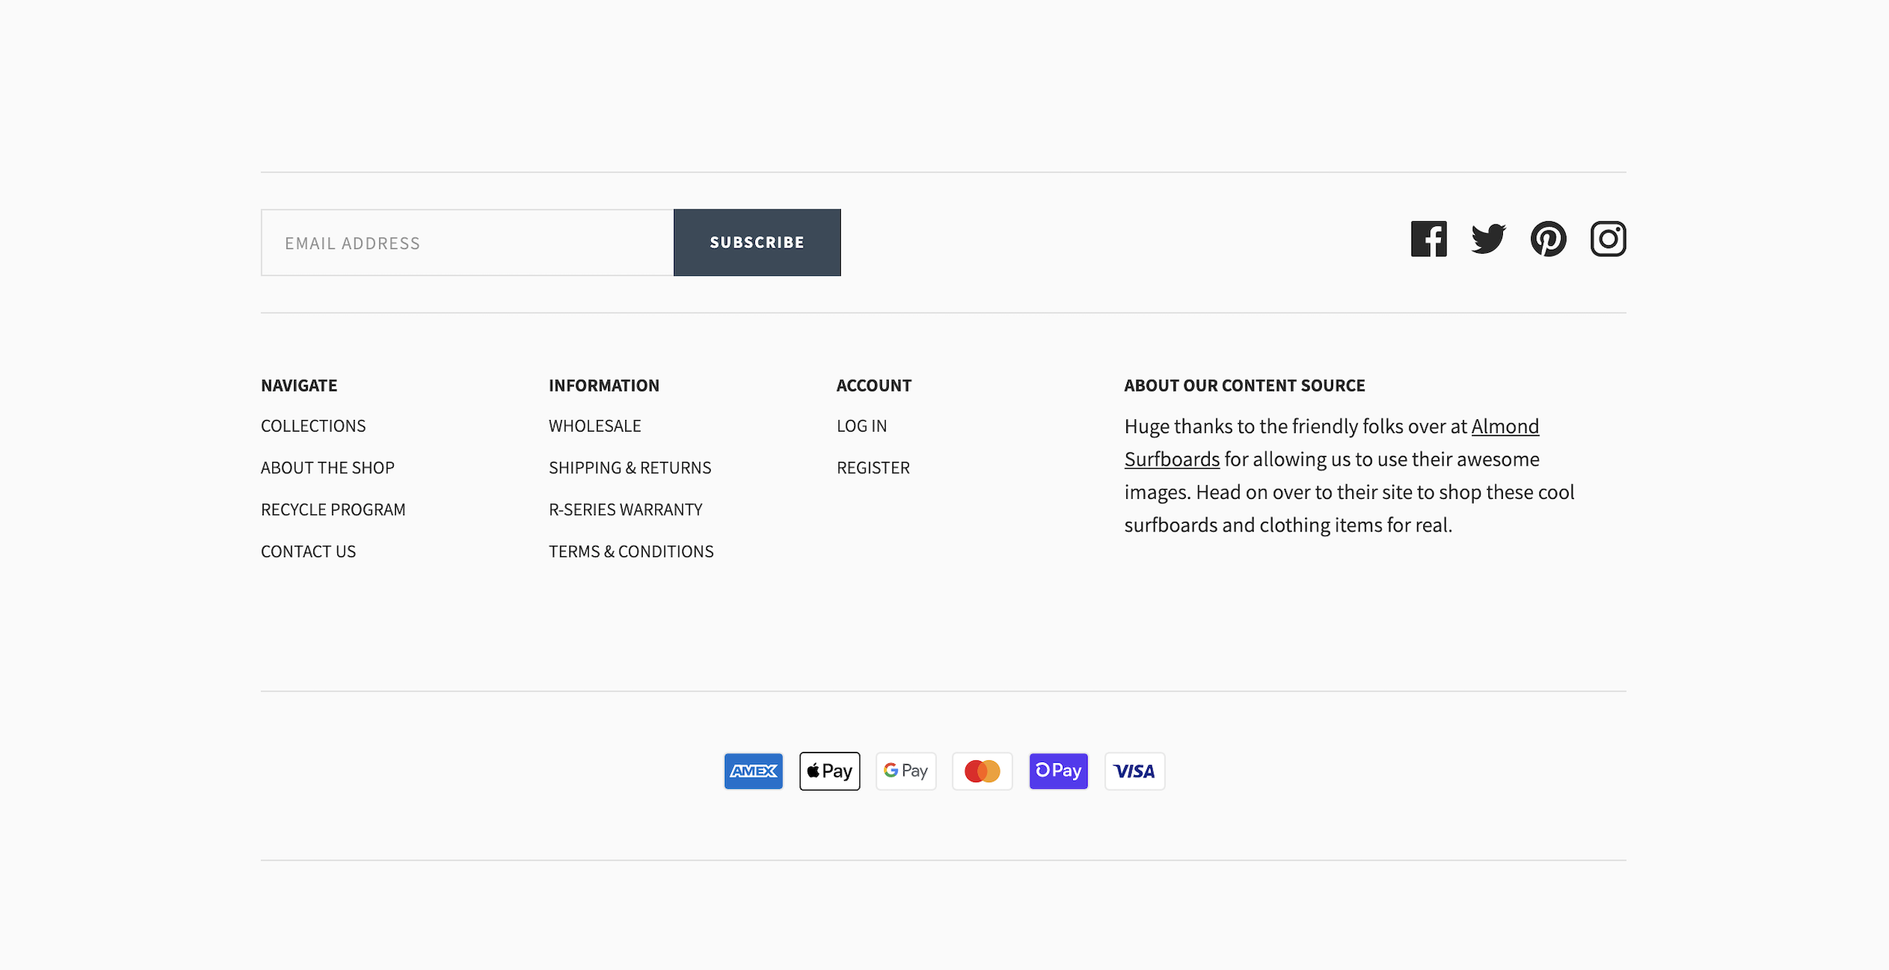Click the email address input field

(x=466, y=242)
